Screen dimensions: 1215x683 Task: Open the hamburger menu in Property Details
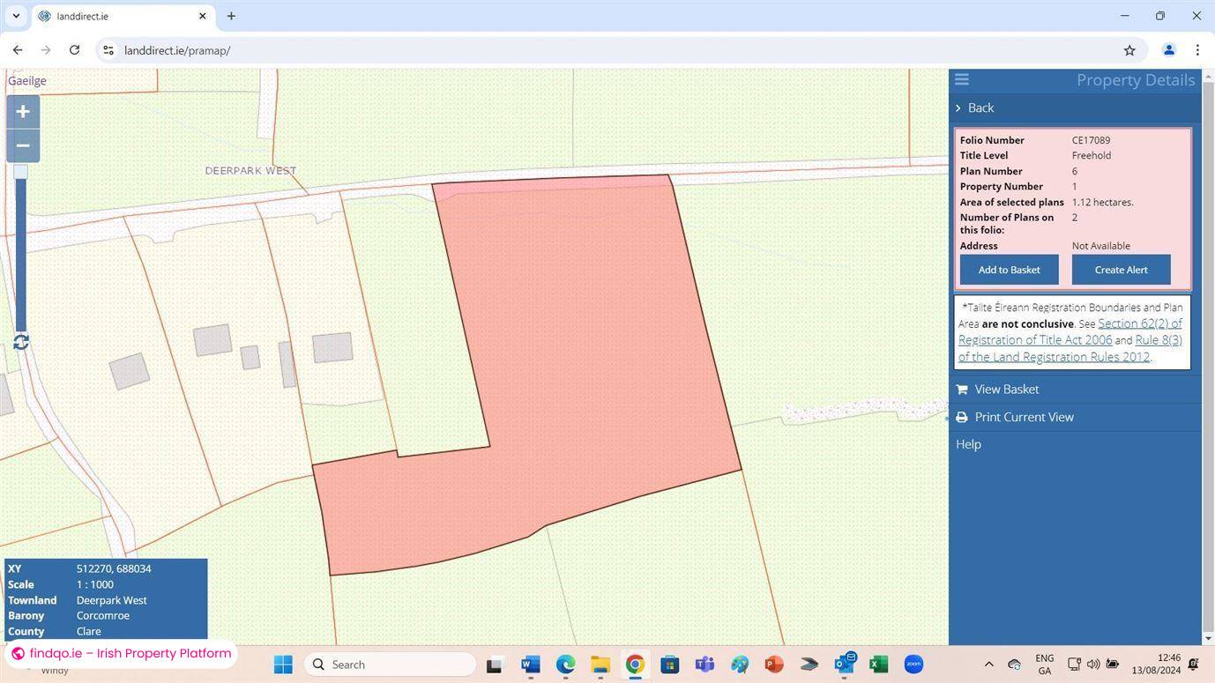pyautogui.click(x=962, y=80)
